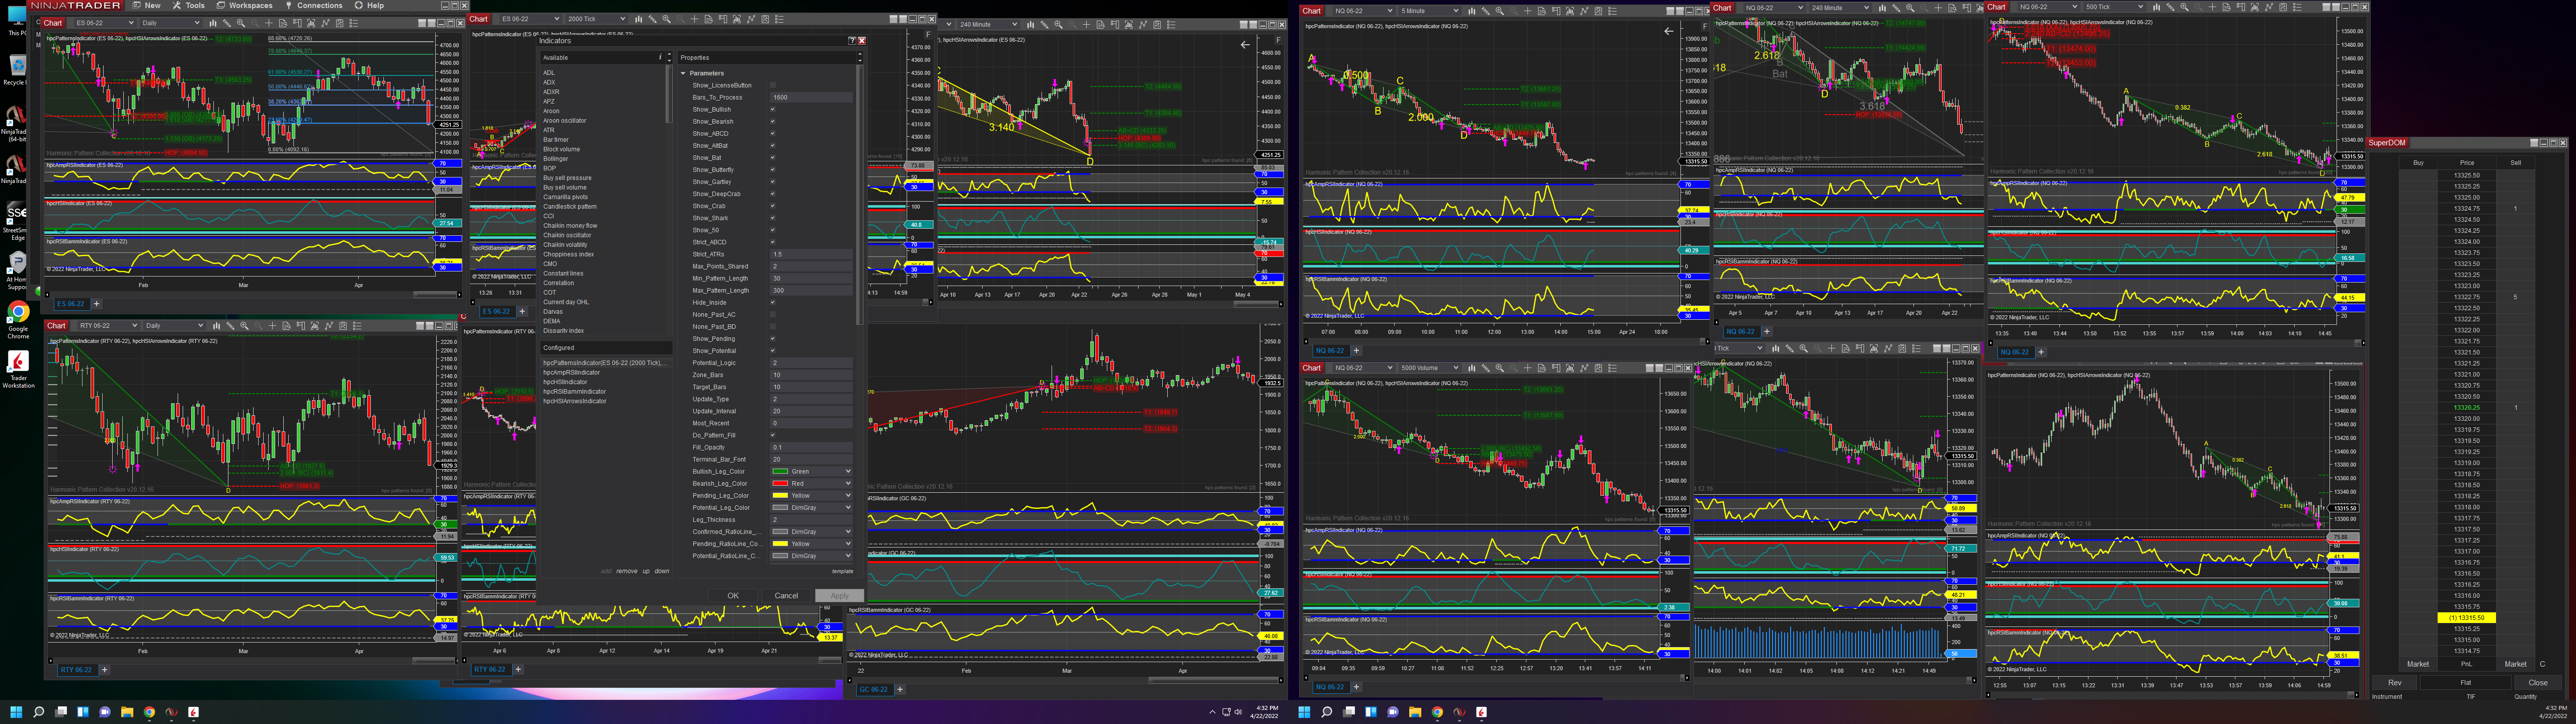
Task: Click the zoom in magnifier on the ES Daily chart
Action: [x=241, y=23]
